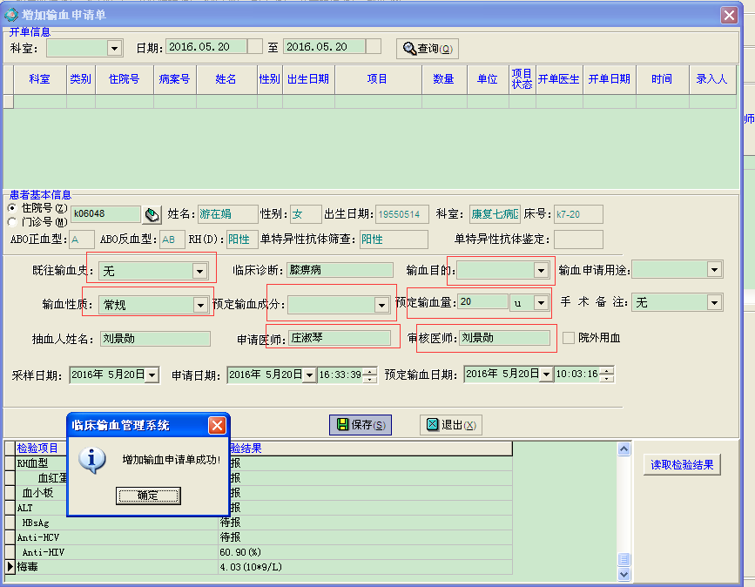Click the 查询(Q) search button
This screenshot has height=587, width=755.
pyautogui.click(x=427, y=49)
